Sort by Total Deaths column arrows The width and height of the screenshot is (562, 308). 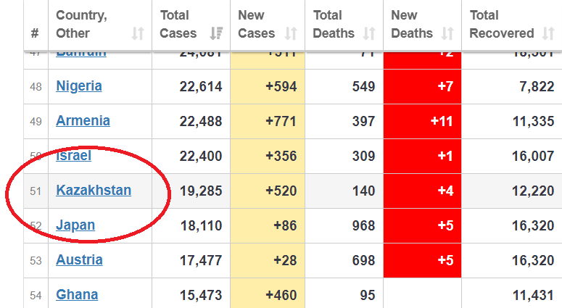click(369, 33)
